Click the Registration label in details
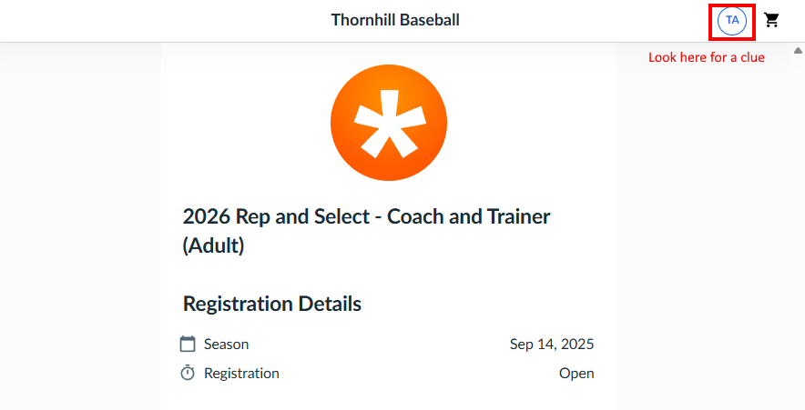The image size is (805, 410). (241, 373)
